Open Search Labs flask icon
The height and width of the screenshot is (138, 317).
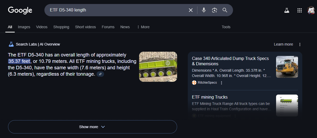coord(287,10)
